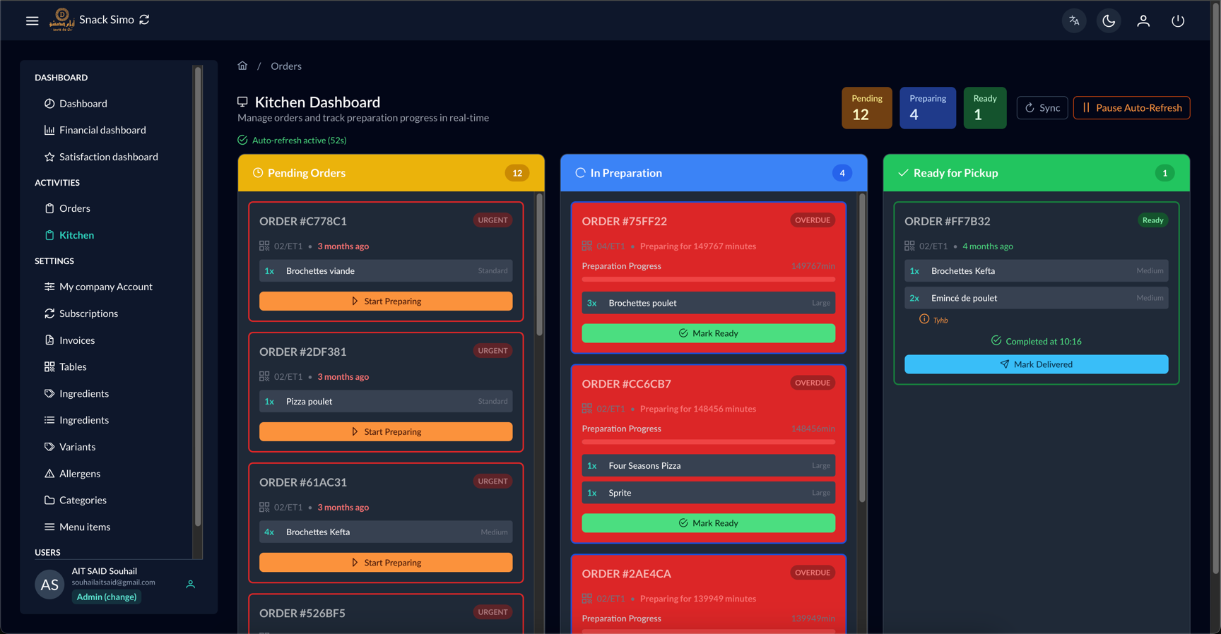Click OVERDUE badge on order #75FF22
Viewport: 1221px width, 634px height.
813,220
